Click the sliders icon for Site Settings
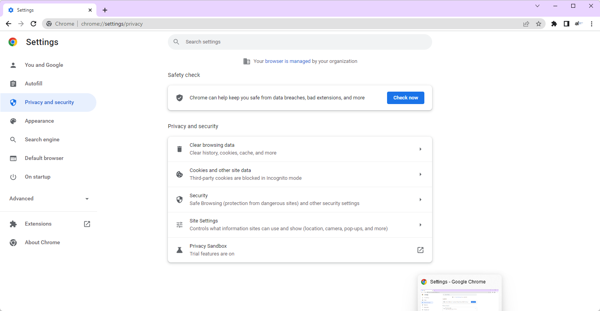 180,225
